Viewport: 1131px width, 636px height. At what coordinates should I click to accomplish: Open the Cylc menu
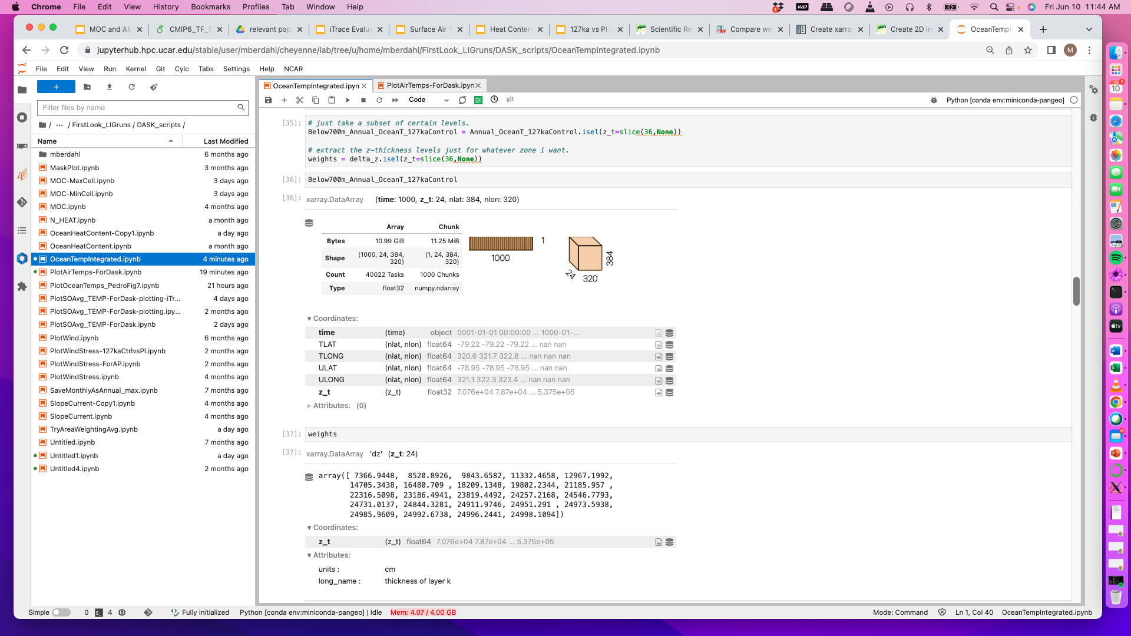(181, 69)
